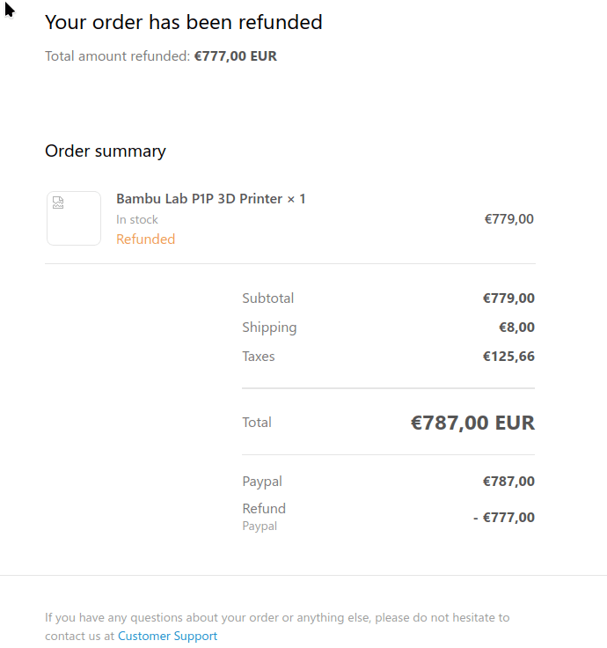
Task: Click the Bambu Lab P1P 3D Printer name
Action: [210, 199]
